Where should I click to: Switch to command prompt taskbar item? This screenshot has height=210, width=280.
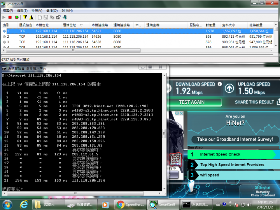tap(196, 205)
